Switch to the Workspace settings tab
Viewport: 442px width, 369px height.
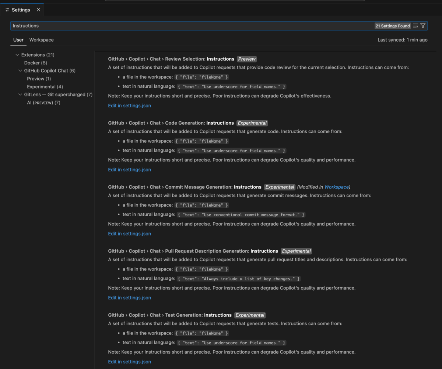[x=42, y=40]
